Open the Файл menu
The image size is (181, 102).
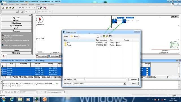(6, 4)
